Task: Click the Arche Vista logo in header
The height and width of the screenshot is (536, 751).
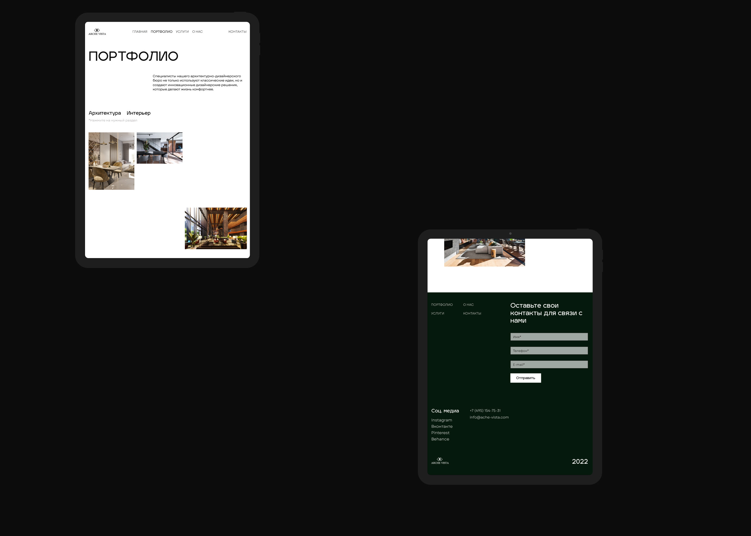Action: pos(97,32)
